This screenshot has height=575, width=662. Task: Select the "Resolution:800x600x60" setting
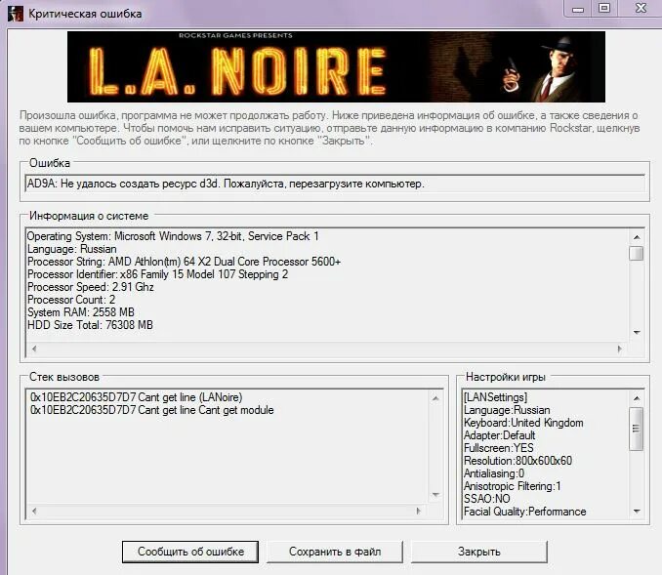(x=518, y=461)
